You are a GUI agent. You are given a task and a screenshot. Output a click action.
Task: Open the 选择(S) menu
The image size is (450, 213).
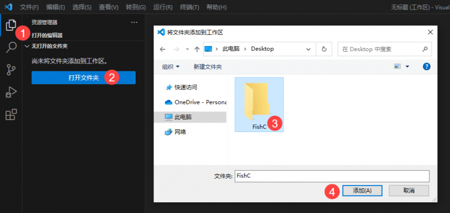[x=82, y=7]
